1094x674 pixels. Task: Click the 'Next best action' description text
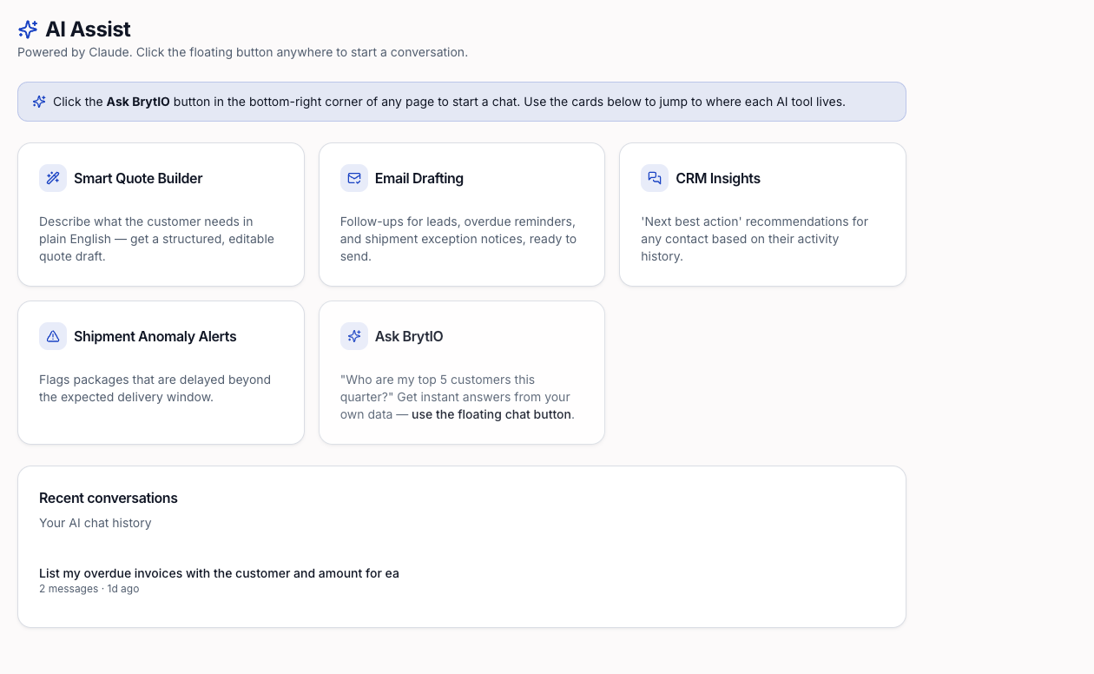tap(755, 239)
